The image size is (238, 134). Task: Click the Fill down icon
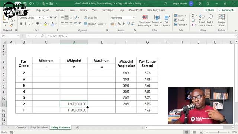193,20
